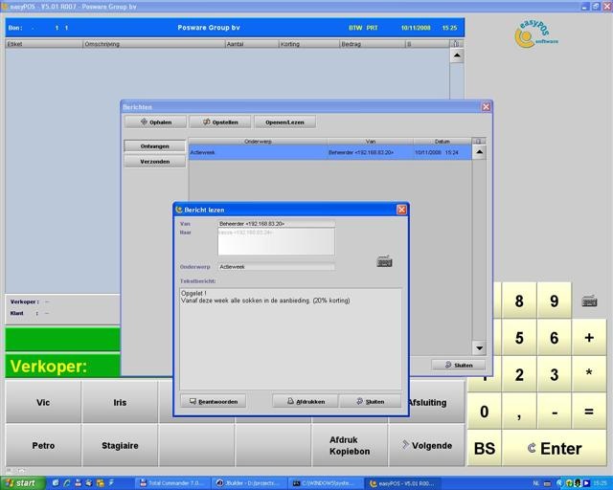Click the Bedrag column header in receipt table
The image size is (613, 490).
[x=373, y=44]
